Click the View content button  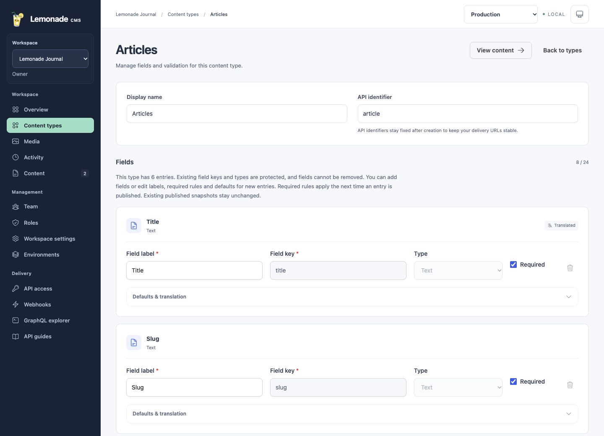[x=501, y=50]
